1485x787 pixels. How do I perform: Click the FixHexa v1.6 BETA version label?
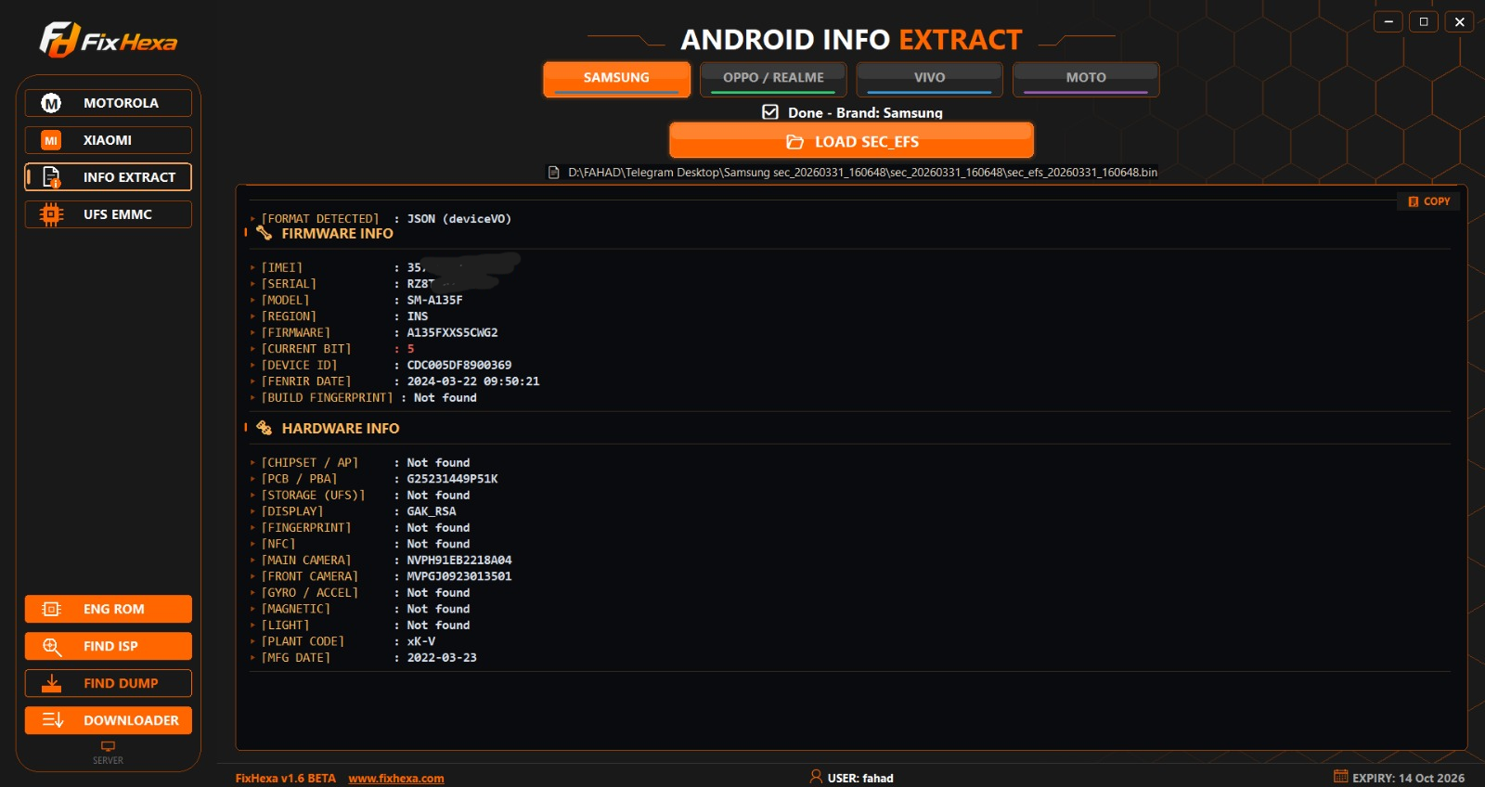(286, 779)
